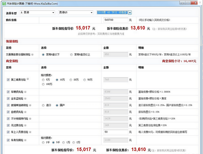The width and height of the screenshot is (203, 154).
Task: Click info icon beside 第三者责任险
Action: click(28, 79)
